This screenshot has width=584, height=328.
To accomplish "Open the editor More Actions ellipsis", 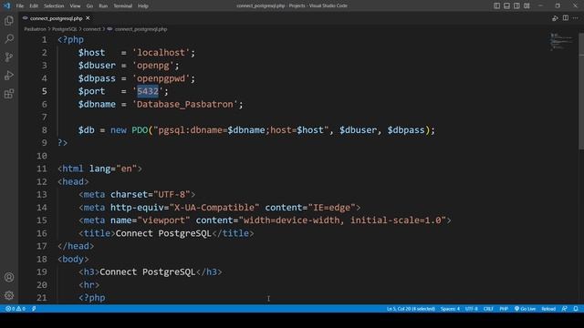I will click(576, 18).
